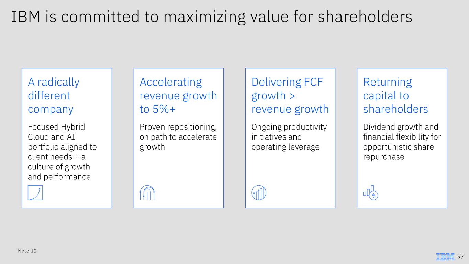469x264 pixels.
Task: Click the slide title about maximizing shareholder value
Action: click(x=212, y=17)
